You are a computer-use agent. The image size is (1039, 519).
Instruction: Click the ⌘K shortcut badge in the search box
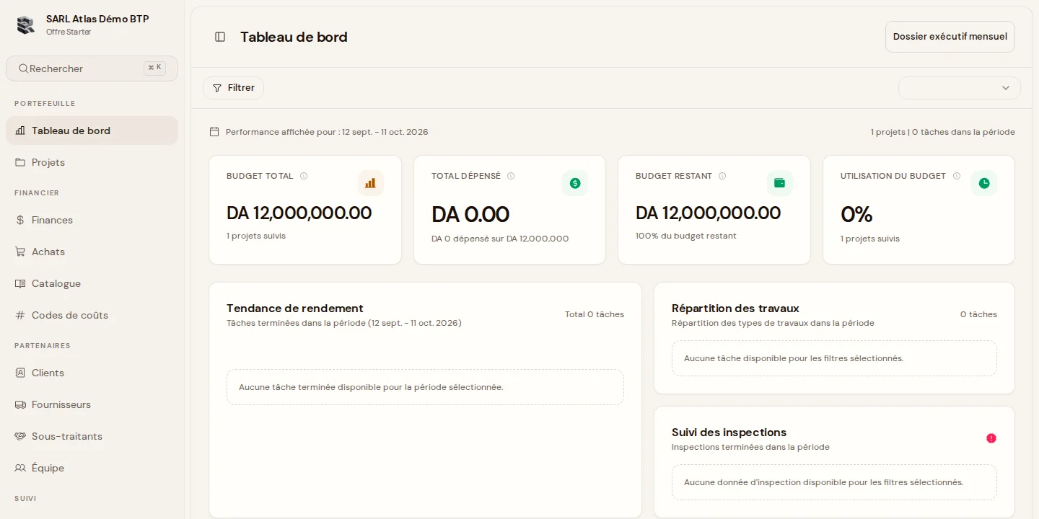154,68
